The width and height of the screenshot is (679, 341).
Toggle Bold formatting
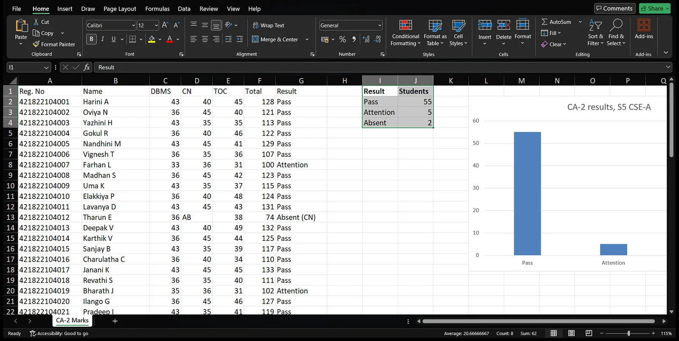coord(91,39)
